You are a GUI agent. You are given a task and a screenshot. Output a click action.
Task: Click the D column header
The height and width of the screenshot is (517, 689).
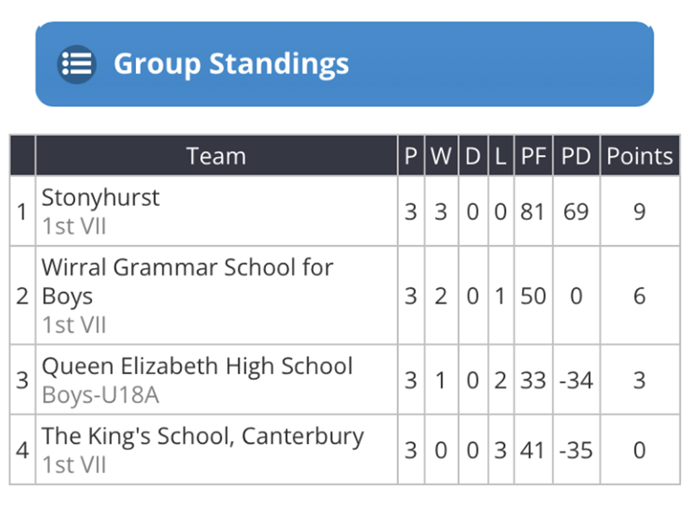473,156
